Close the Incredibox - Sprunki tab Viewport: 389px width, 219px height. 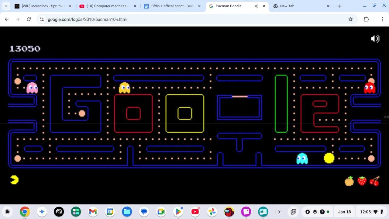(70, 6)
